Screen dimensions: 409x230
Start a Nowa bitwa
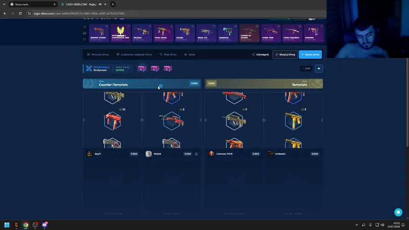(310, 55)
